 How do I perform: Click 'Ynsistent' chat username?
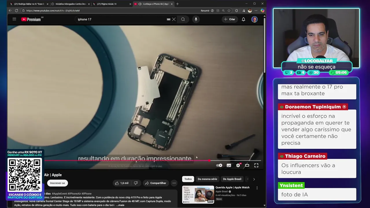[x=291, y=185]
